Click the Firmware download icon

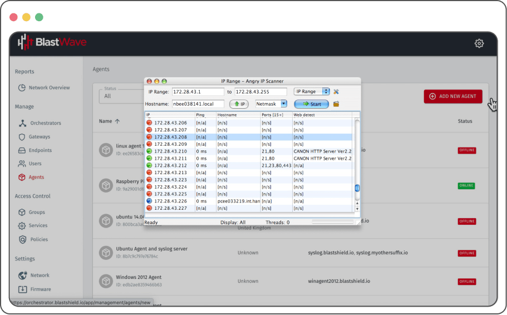coord(22,289)
